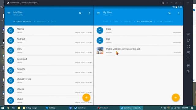This screenshot has width=196, height=110.
Task: Open the Android folder icon
Action: (11, 40)
